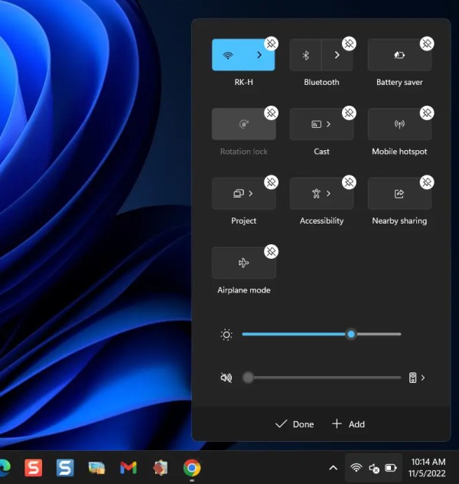Unpin the Nearby sharing tile
Screen dimensions: 459x484
427,182
